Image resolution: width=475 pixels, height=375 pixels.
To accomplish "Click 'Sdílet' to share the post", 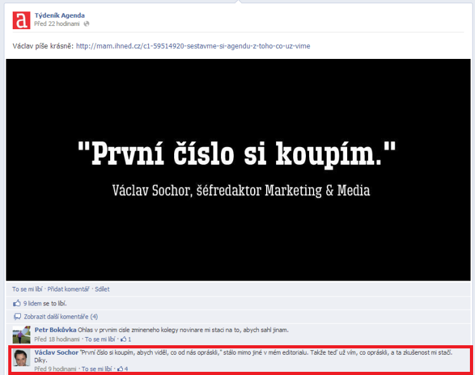I will click(x=102, y=289).
